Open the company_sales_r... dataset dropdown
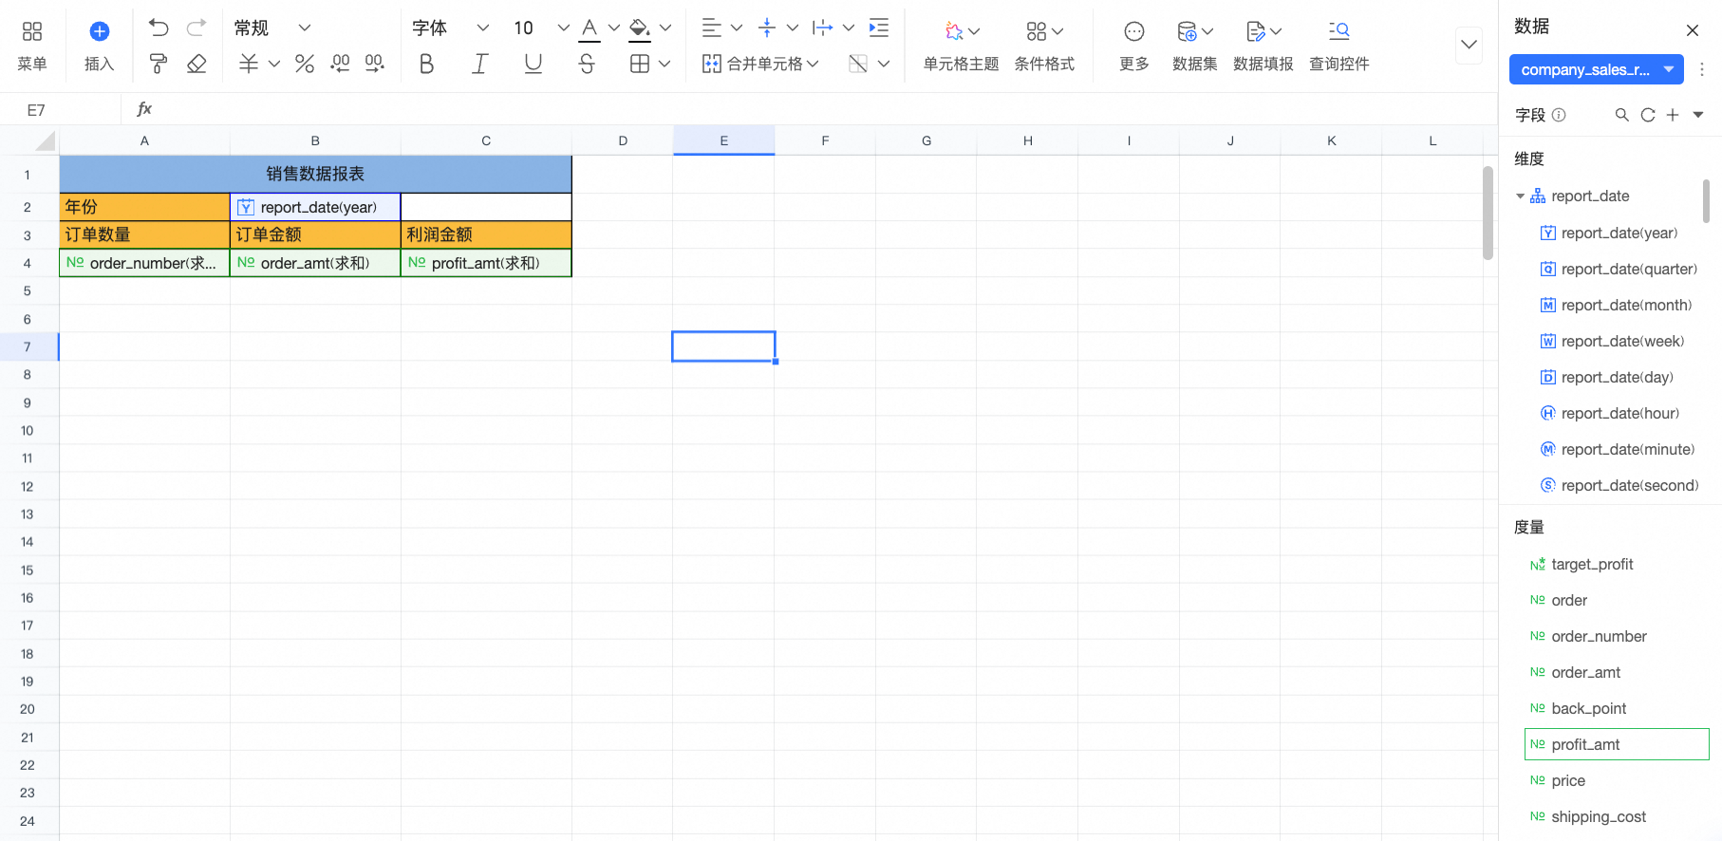 [1596, 69]
